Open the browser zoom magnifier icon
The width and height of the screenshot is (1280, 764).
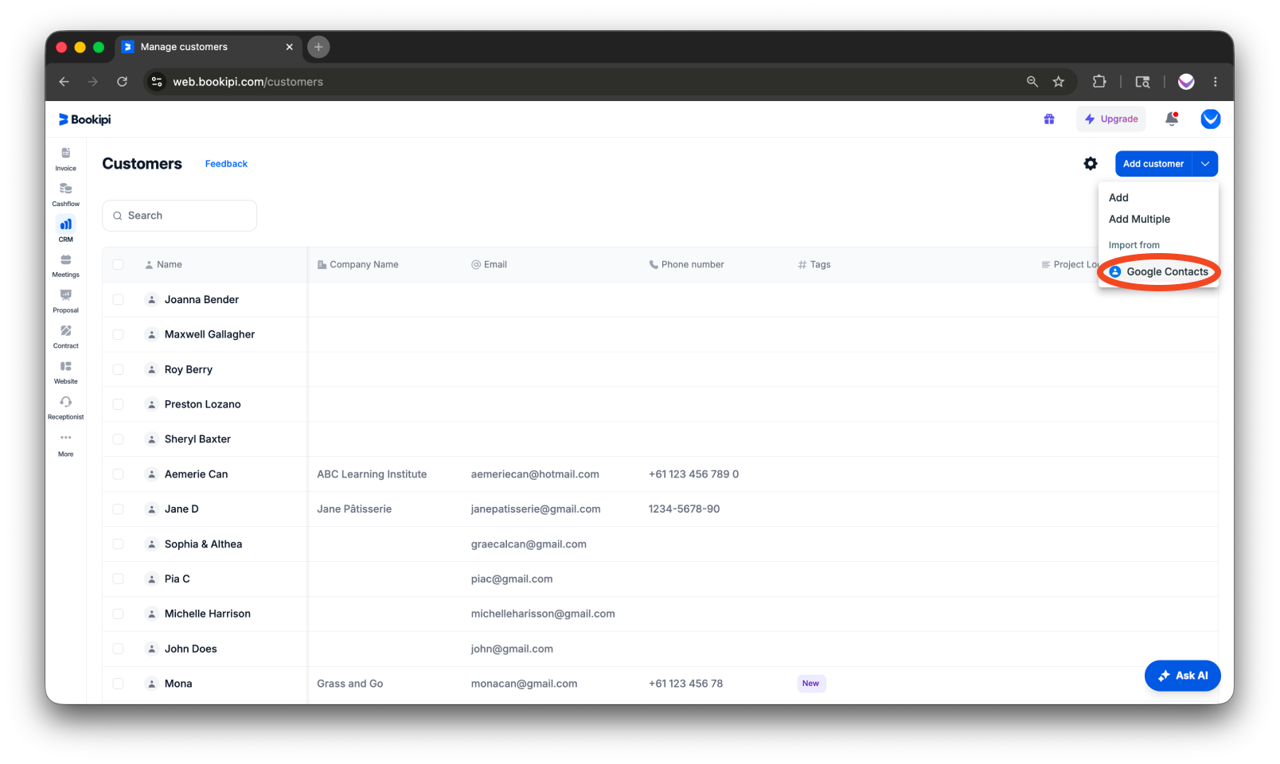tap(1032, 82)
